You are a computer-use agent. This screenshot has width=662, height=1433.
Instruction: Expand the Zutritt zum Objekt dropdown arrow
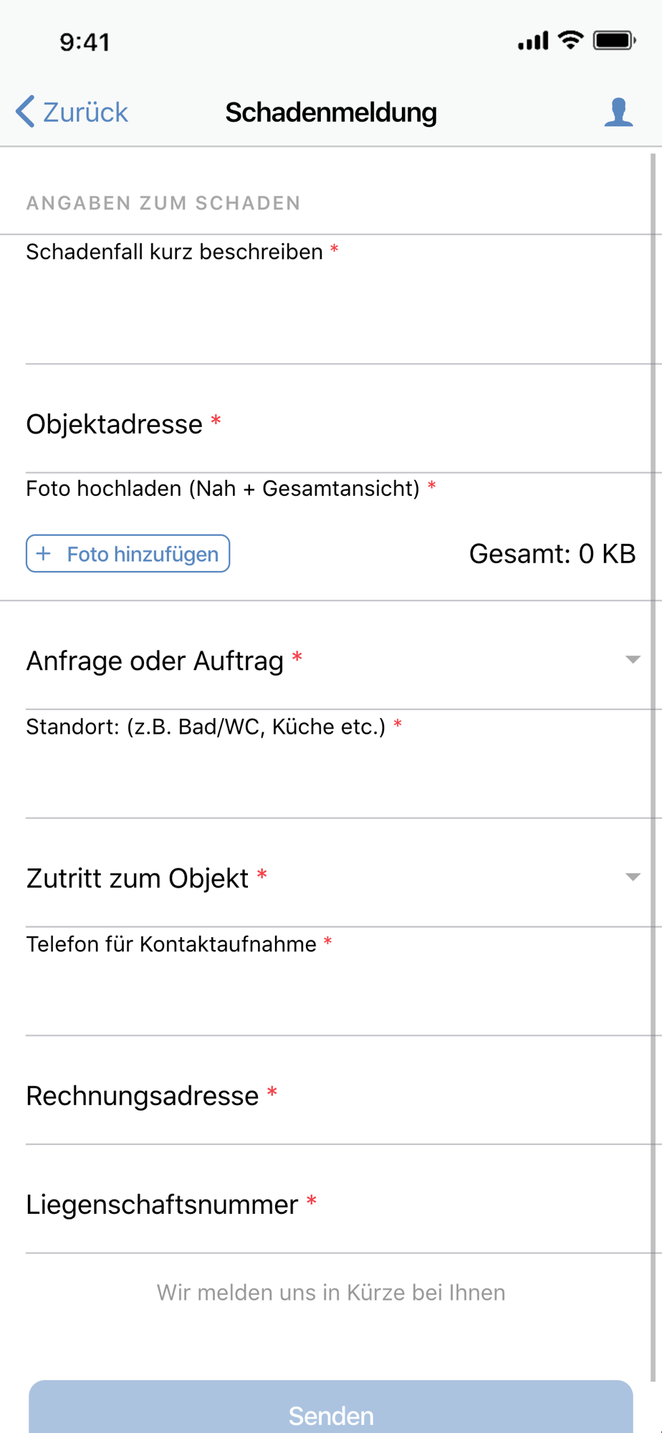click(632, 877)
